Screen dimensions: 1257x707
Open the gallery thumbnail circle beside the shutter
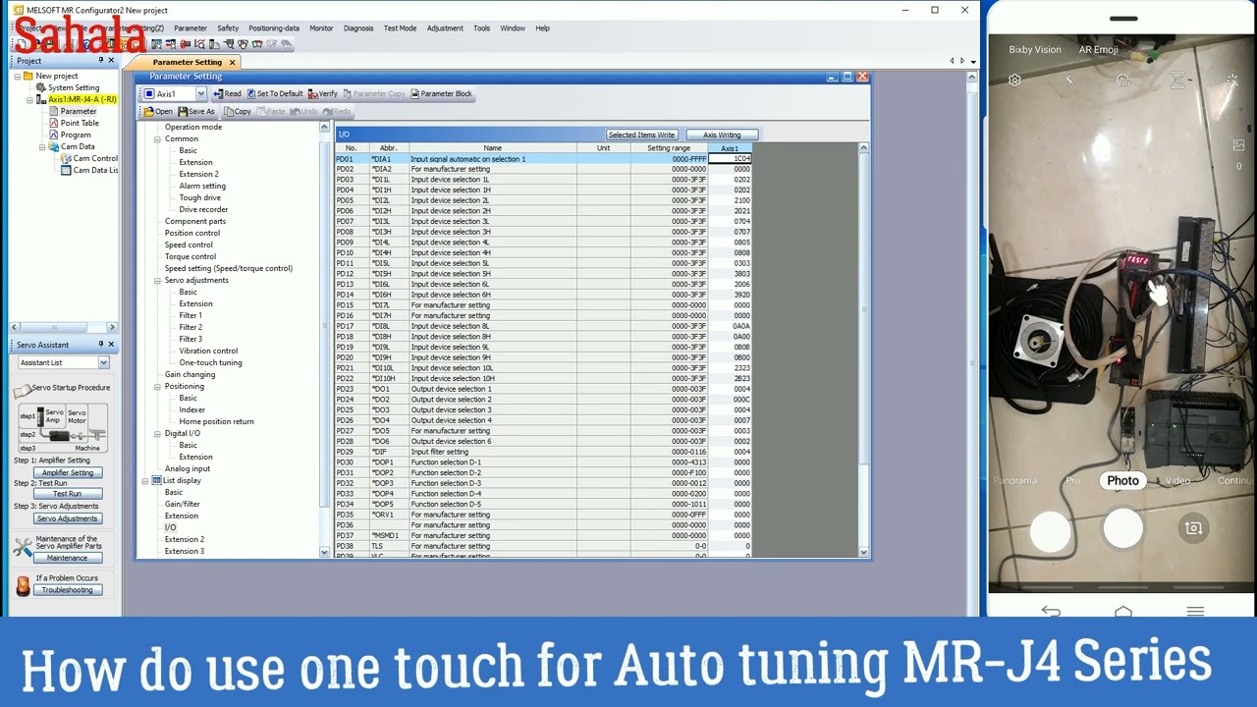pos(1050,530)
